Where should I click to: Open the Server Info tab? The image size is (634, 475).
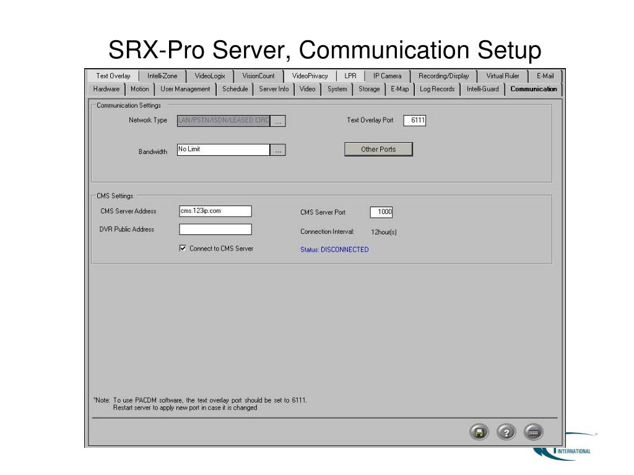pyautogui.click(x=274, y=89)
